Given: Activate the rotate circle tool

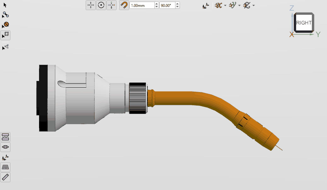Looking at the screenshot, I should click(x=101, y=5).
